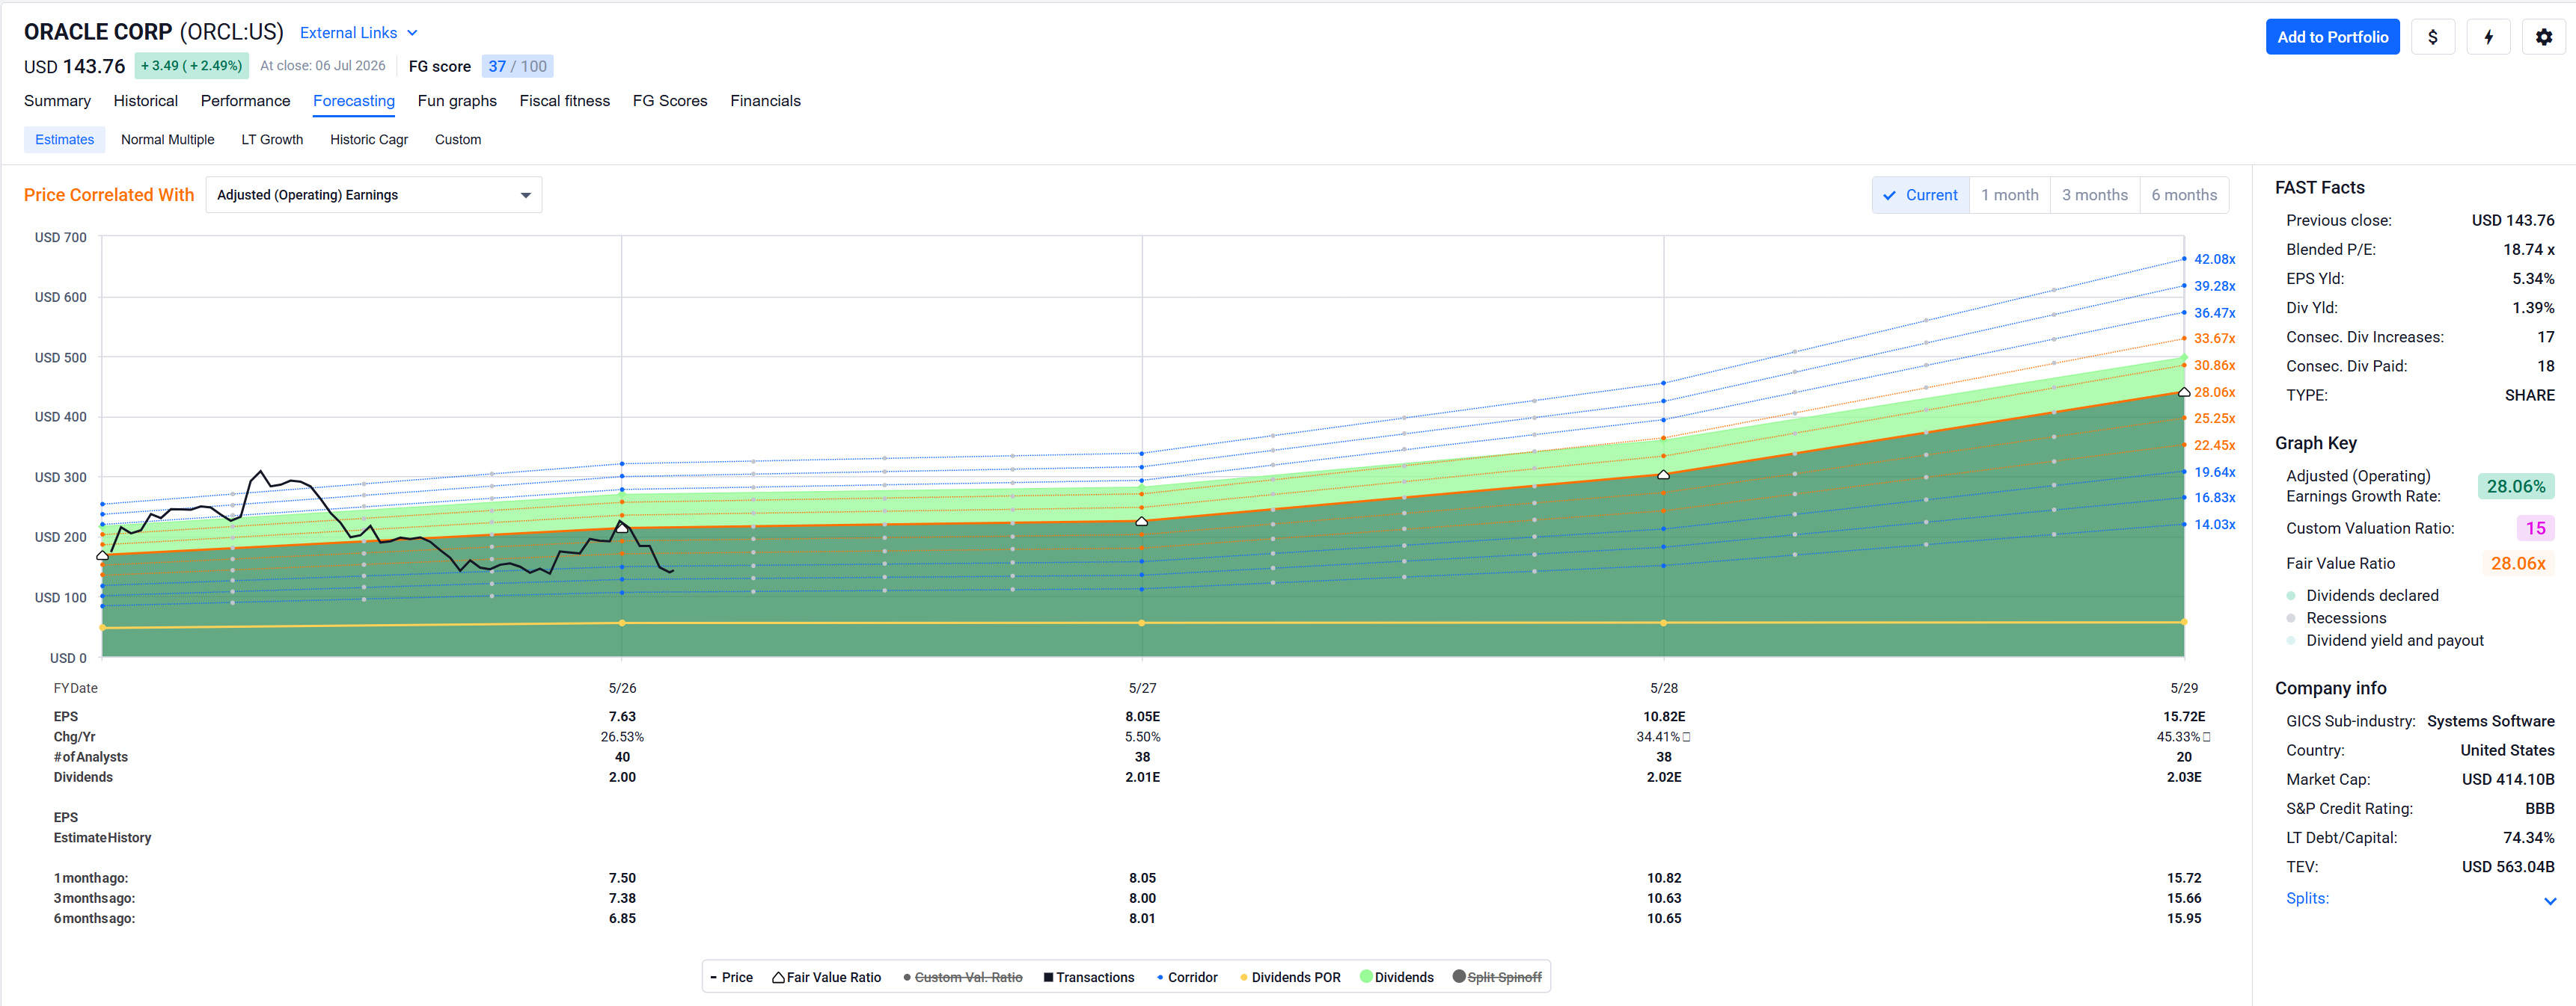Click the Split Spinoff gray circle legend icon
Viewport: 2576px width, 1006px height.
pyautogui.click(x=1459, y=976)
